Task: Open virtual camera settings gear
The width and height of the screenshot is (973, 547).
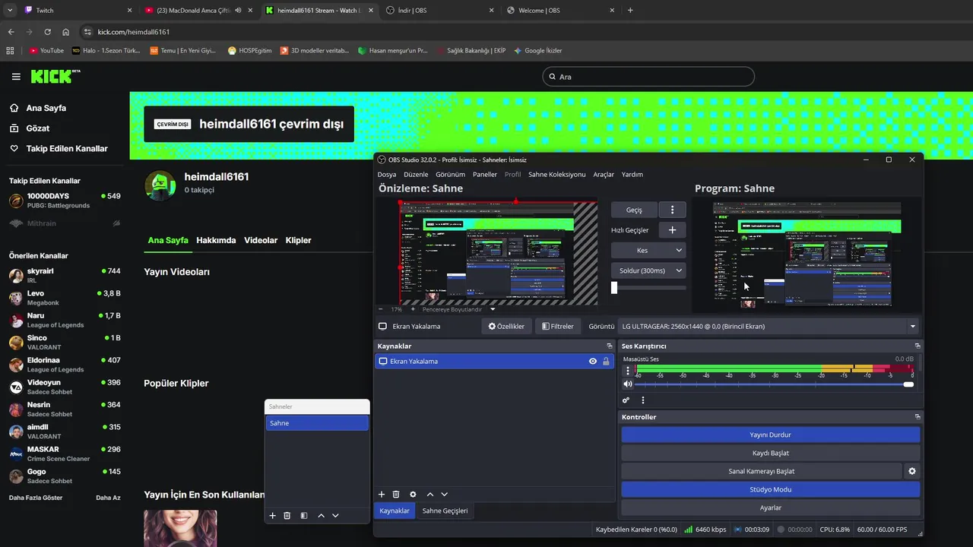Action: [x=912, y=471]
